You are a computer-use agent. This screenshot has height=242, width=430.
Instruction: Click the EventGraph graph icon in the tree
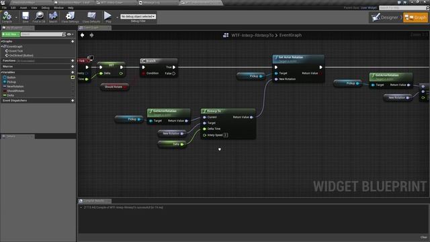[5, 46]
